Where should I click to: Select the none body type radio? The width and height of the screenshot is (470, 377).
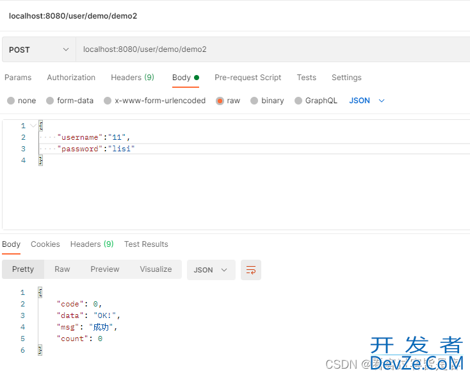pos(11,101)
